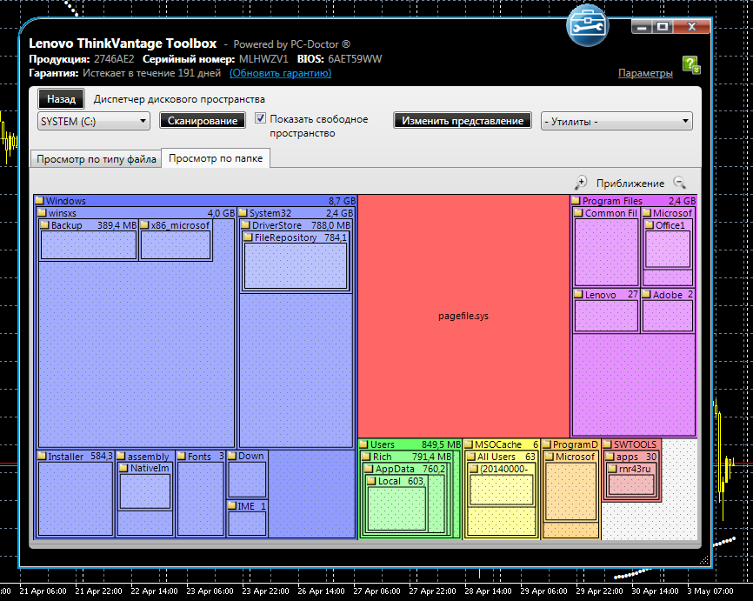Click the Назад button
Screen dimensions: 753x601
[x=61, y=99]
